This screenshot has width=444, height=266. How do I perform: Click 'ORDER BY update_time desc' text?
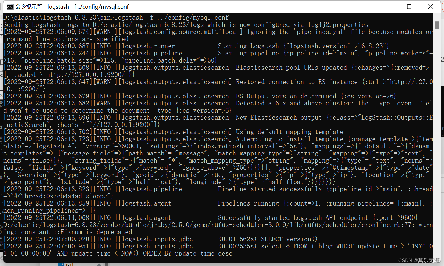[x=187, y=253]
